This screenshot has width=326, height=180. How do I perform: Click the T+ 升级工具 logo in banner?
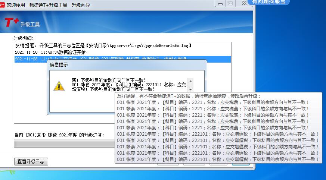coord(22,23)
